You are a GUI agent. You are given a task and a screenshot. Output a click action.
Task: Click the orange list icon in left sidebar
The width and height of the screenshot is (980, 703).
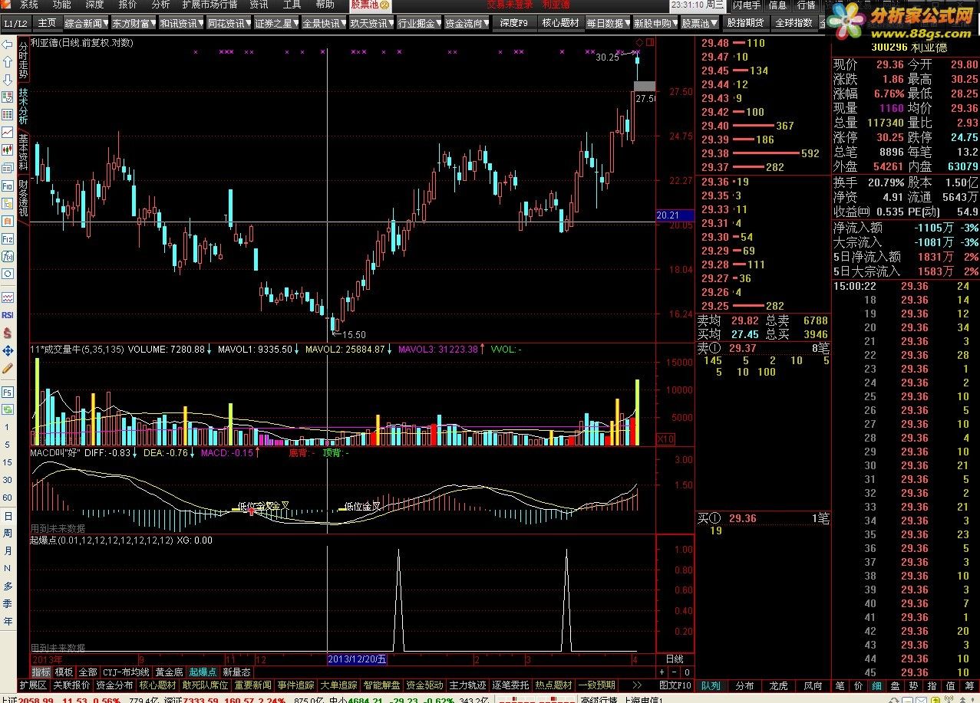point(8,221)
